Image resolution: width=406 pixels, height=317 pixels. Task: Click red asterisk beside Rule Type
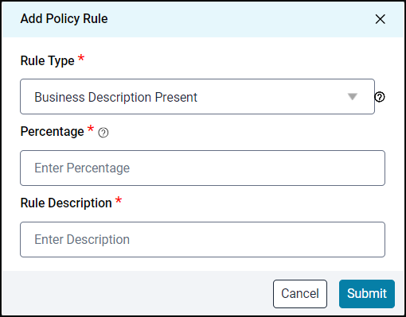point(81,58)
